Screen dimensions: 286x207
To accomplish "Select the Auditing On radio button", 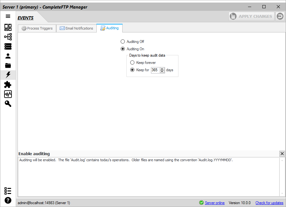I will pyautogui.click(x=123, y=49).
